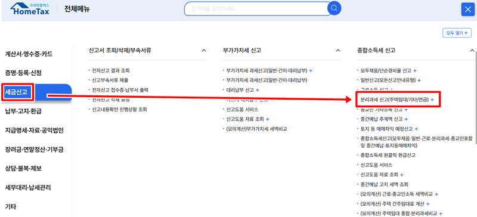477x217 pixels.
Task: Select 증명·등록·신청 in the side menu
Action: [23, 73]
